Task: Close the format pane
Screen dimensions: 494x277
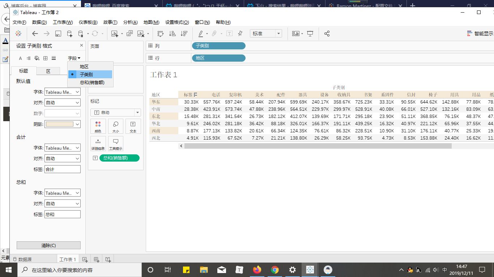Action: point(81,45)
